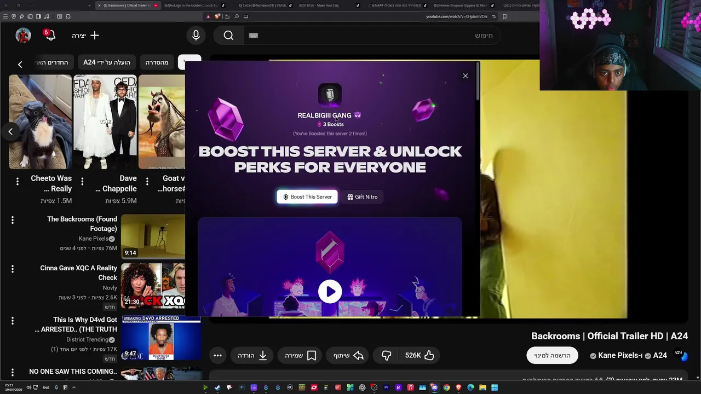Open Premiere Pro from the taskbar
Image resolution: width=701 pixels, height=394 pixels.
pyautogui.click(x=387, y=387)
